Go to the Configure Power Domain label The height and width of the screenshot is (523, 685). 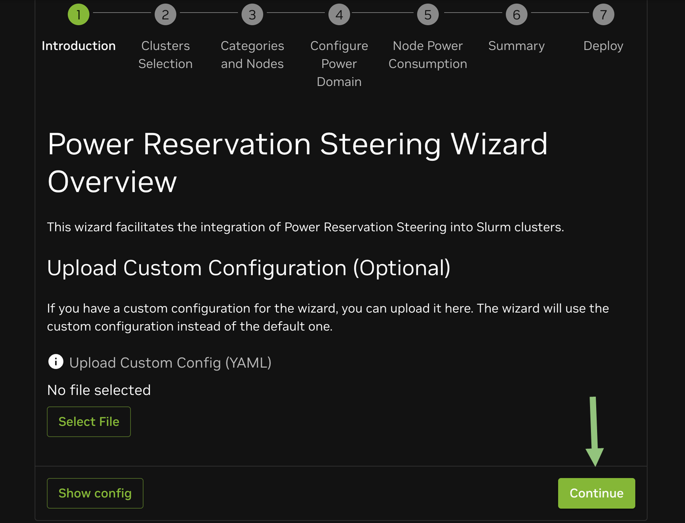[x=339, y=64]
